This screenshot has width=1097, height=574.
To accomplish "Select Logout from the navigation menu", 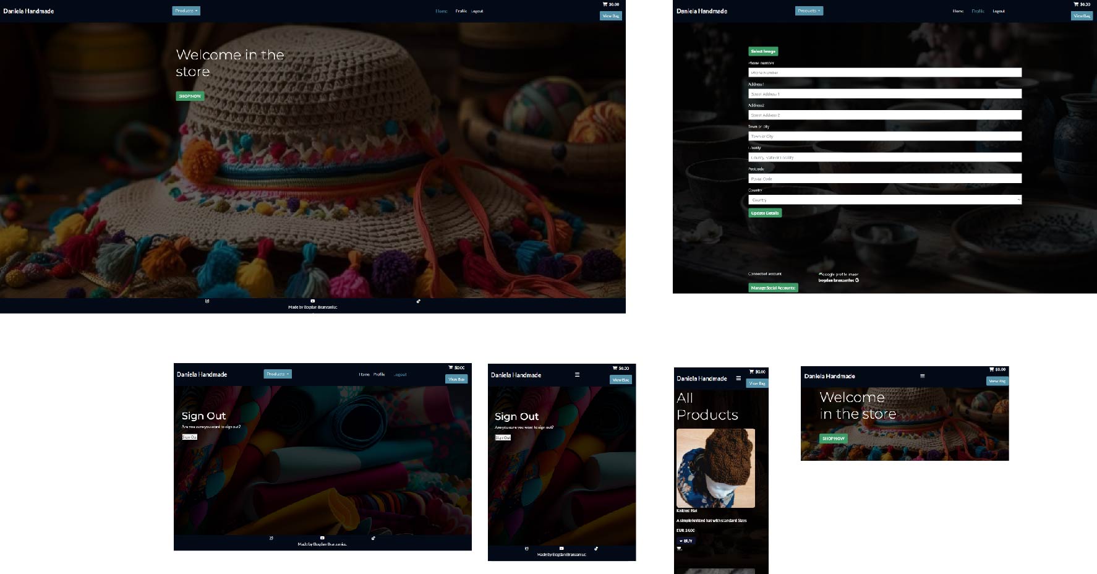I will coord(477,11).
